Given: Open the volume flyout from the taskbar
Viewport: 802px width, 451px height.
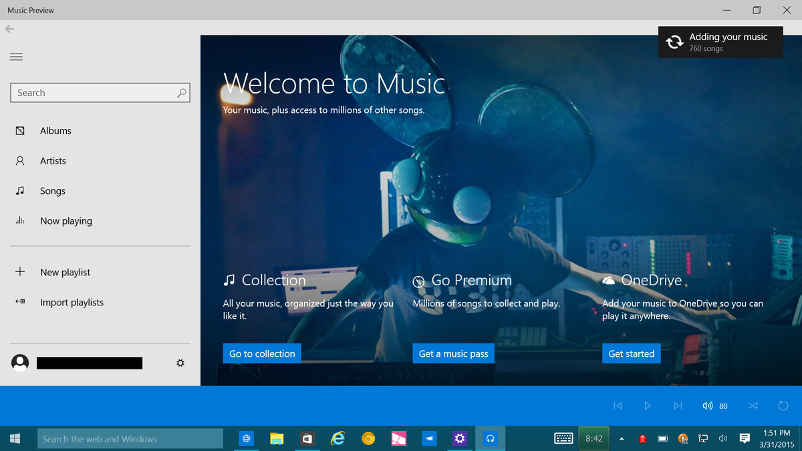Looking at the screenshot, I should point(722,438).
